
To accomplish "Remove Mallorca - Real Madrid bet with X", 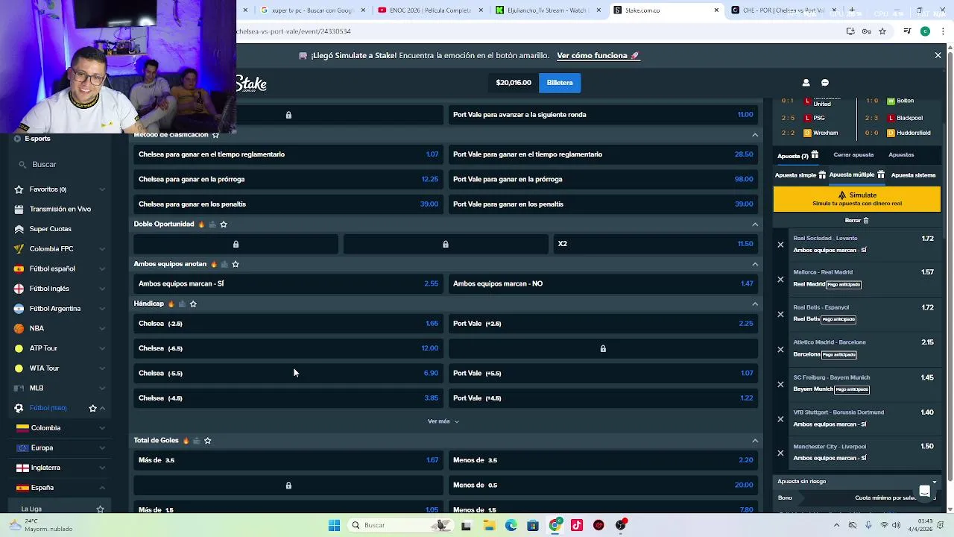I will click(x=780, y=280).
